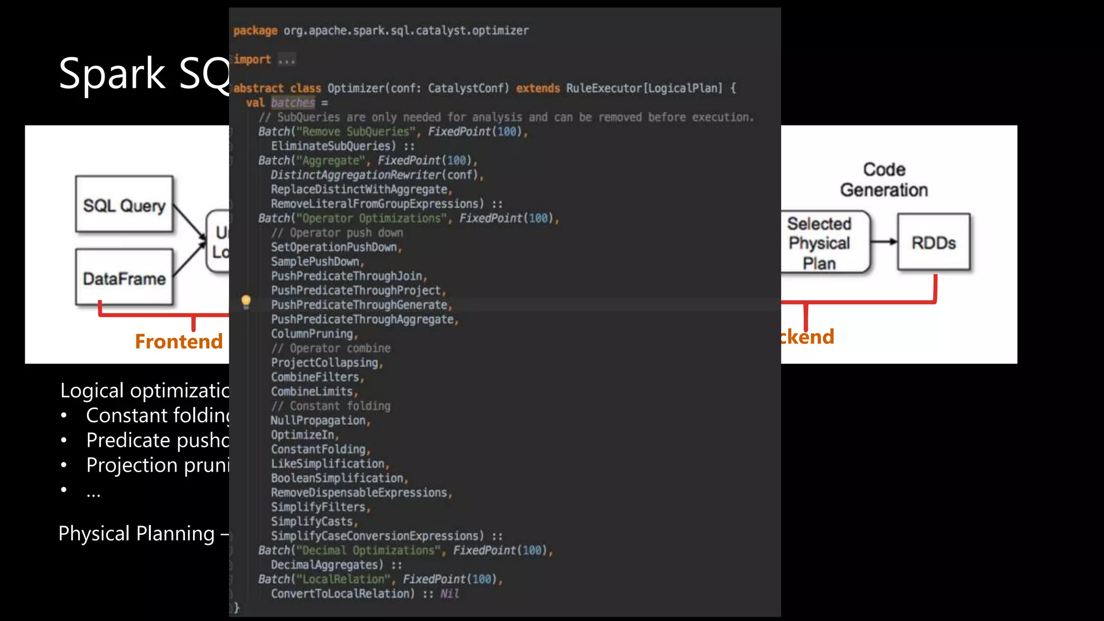
Task: Click the '// Operator combine' comment
Action: pos(330,348)
